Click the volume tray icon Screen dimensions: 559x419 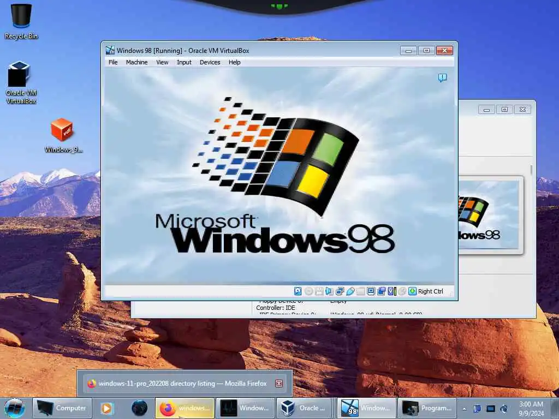504,408
